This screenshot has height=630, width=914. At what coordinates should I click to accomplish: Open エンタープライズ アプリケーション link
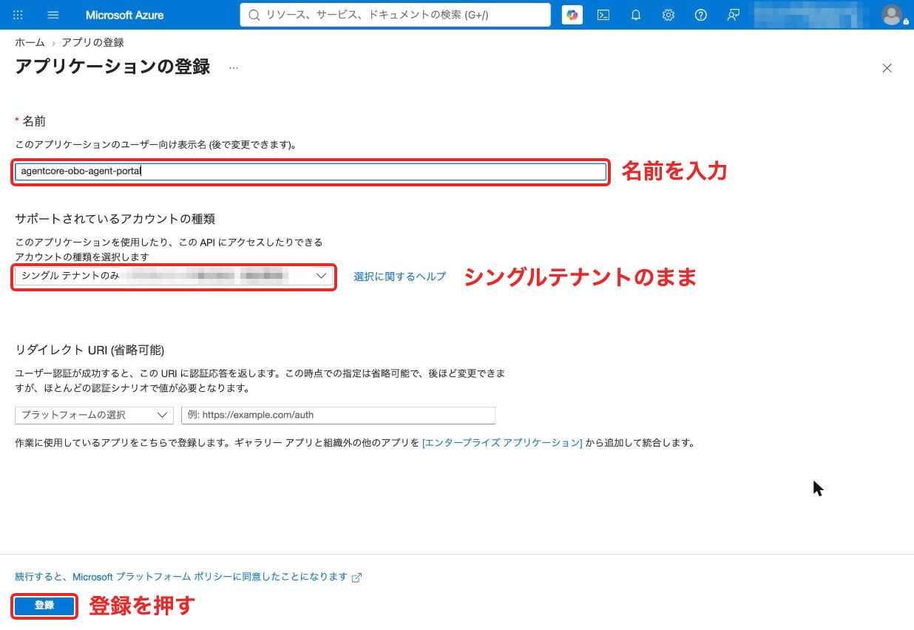502,443
